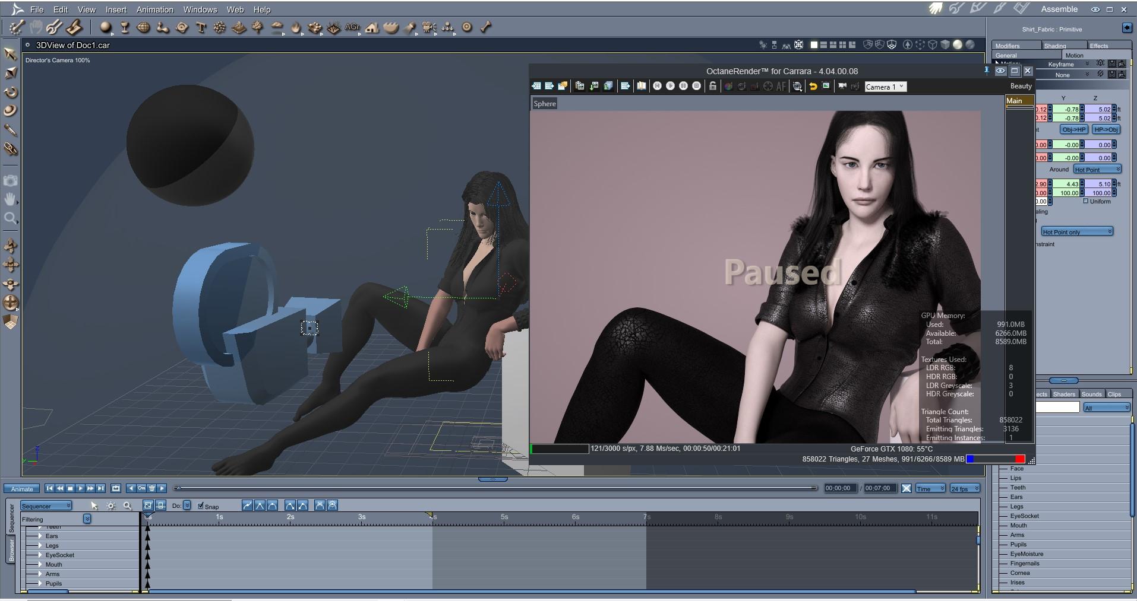Jump to first frame of the animation
This screenshot has width=1137, height=601.
[x=50, y=488]
